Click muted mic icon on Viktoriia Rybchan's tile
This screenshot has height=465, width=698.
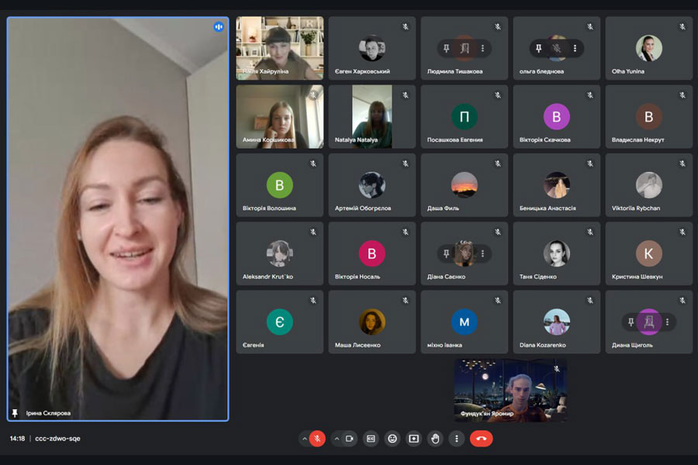[682, 164]
